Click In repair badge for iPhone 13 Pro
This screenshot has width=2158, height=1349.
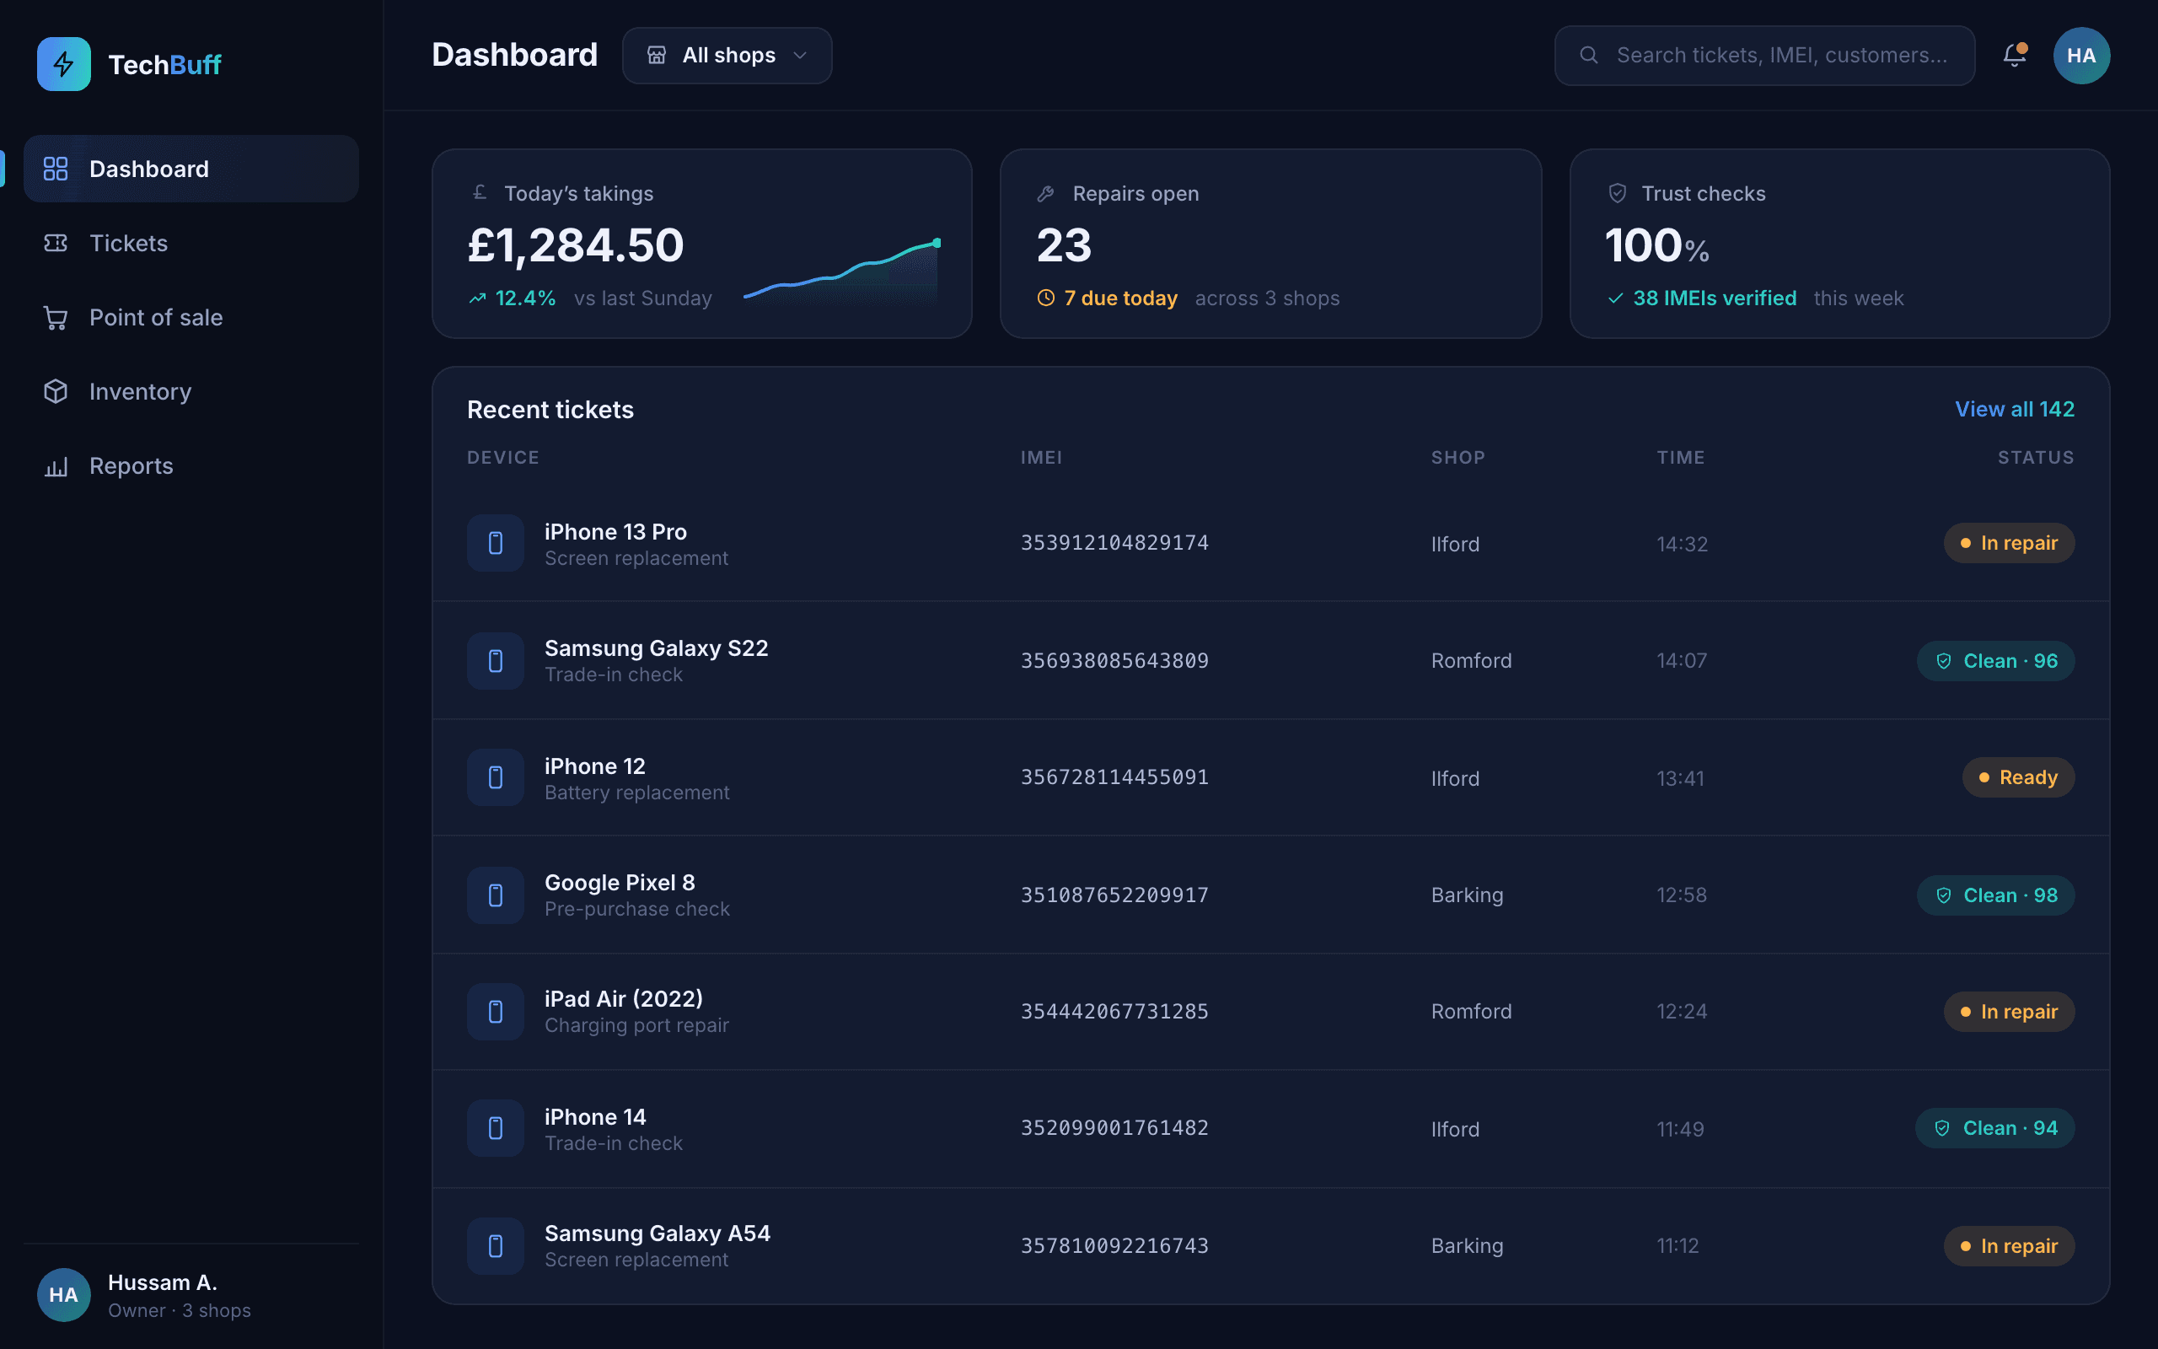pyautogui.click(x=2008, y=542)
